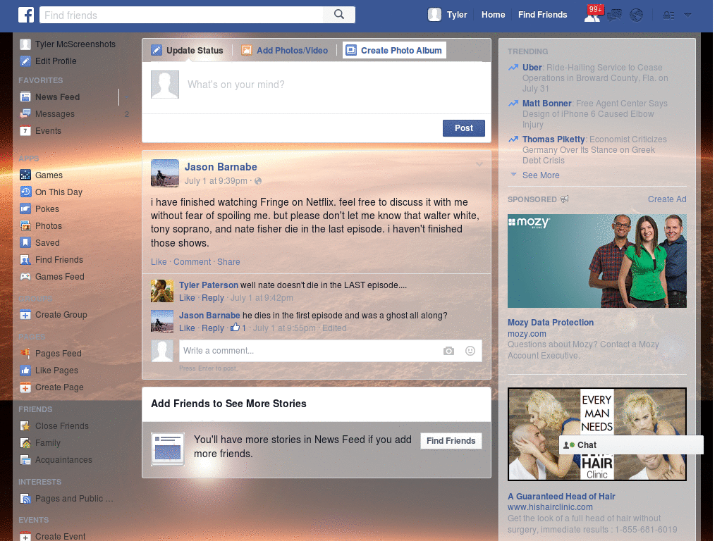Click the Edit Profile pencil icon

click(25, 61)
